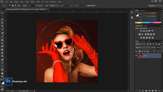Hide Layer 0 with eye icon
Viewport: 163px width, 92px height.
point(136,56)
